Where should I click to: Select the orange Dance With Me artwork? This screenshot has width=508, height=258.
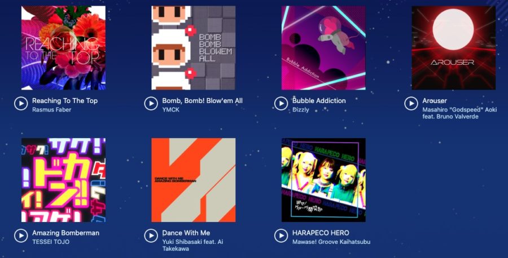tap(194, 180)
